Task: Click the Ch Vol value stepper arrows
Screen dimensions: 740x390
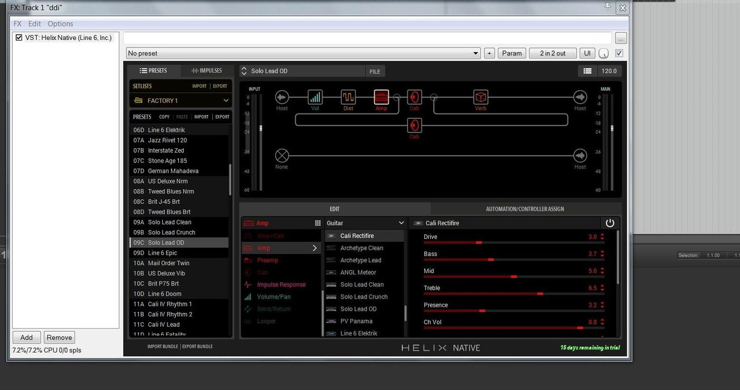Action: (602, 322)
